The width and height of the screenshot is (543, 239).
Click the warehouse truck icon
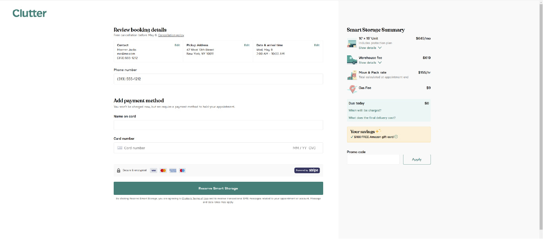pyautogui.click(x=351, y=59)
